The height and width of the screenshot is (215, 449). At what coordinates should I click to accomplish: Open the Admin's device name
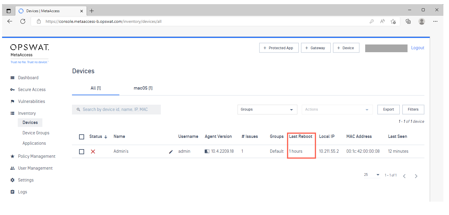121,151
